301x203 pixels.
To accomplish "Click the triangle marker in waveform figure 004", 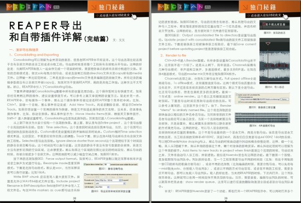I will point(268,44).
